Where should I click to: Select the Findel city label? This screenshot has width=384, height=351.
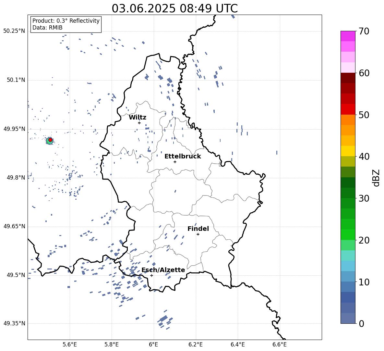pyautogui.click(x=198, y=229)
